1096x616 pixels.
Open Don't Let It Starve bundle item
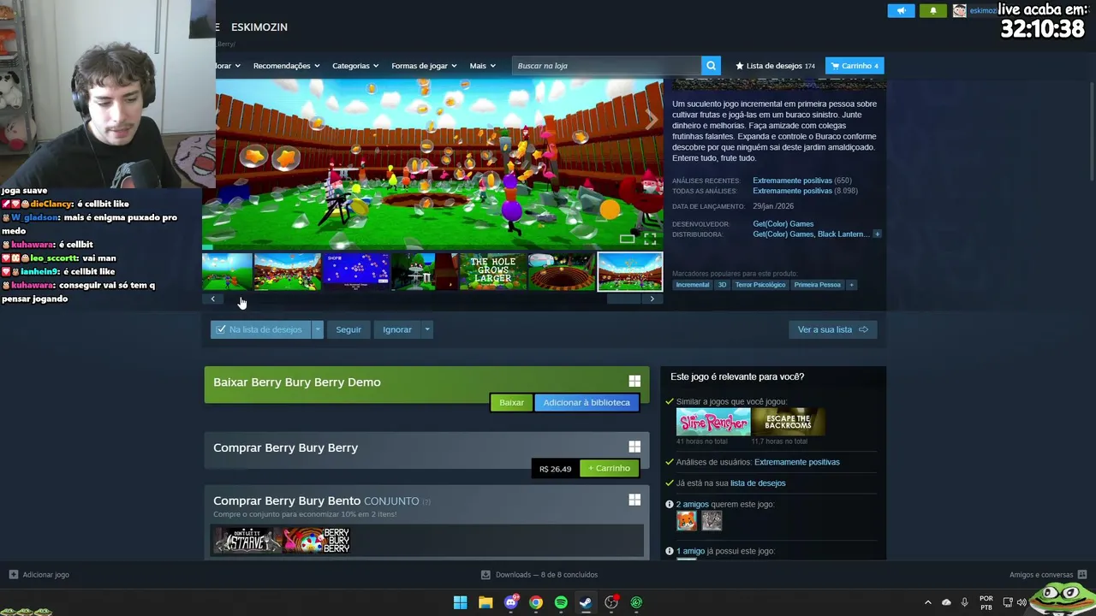[247, 540]
